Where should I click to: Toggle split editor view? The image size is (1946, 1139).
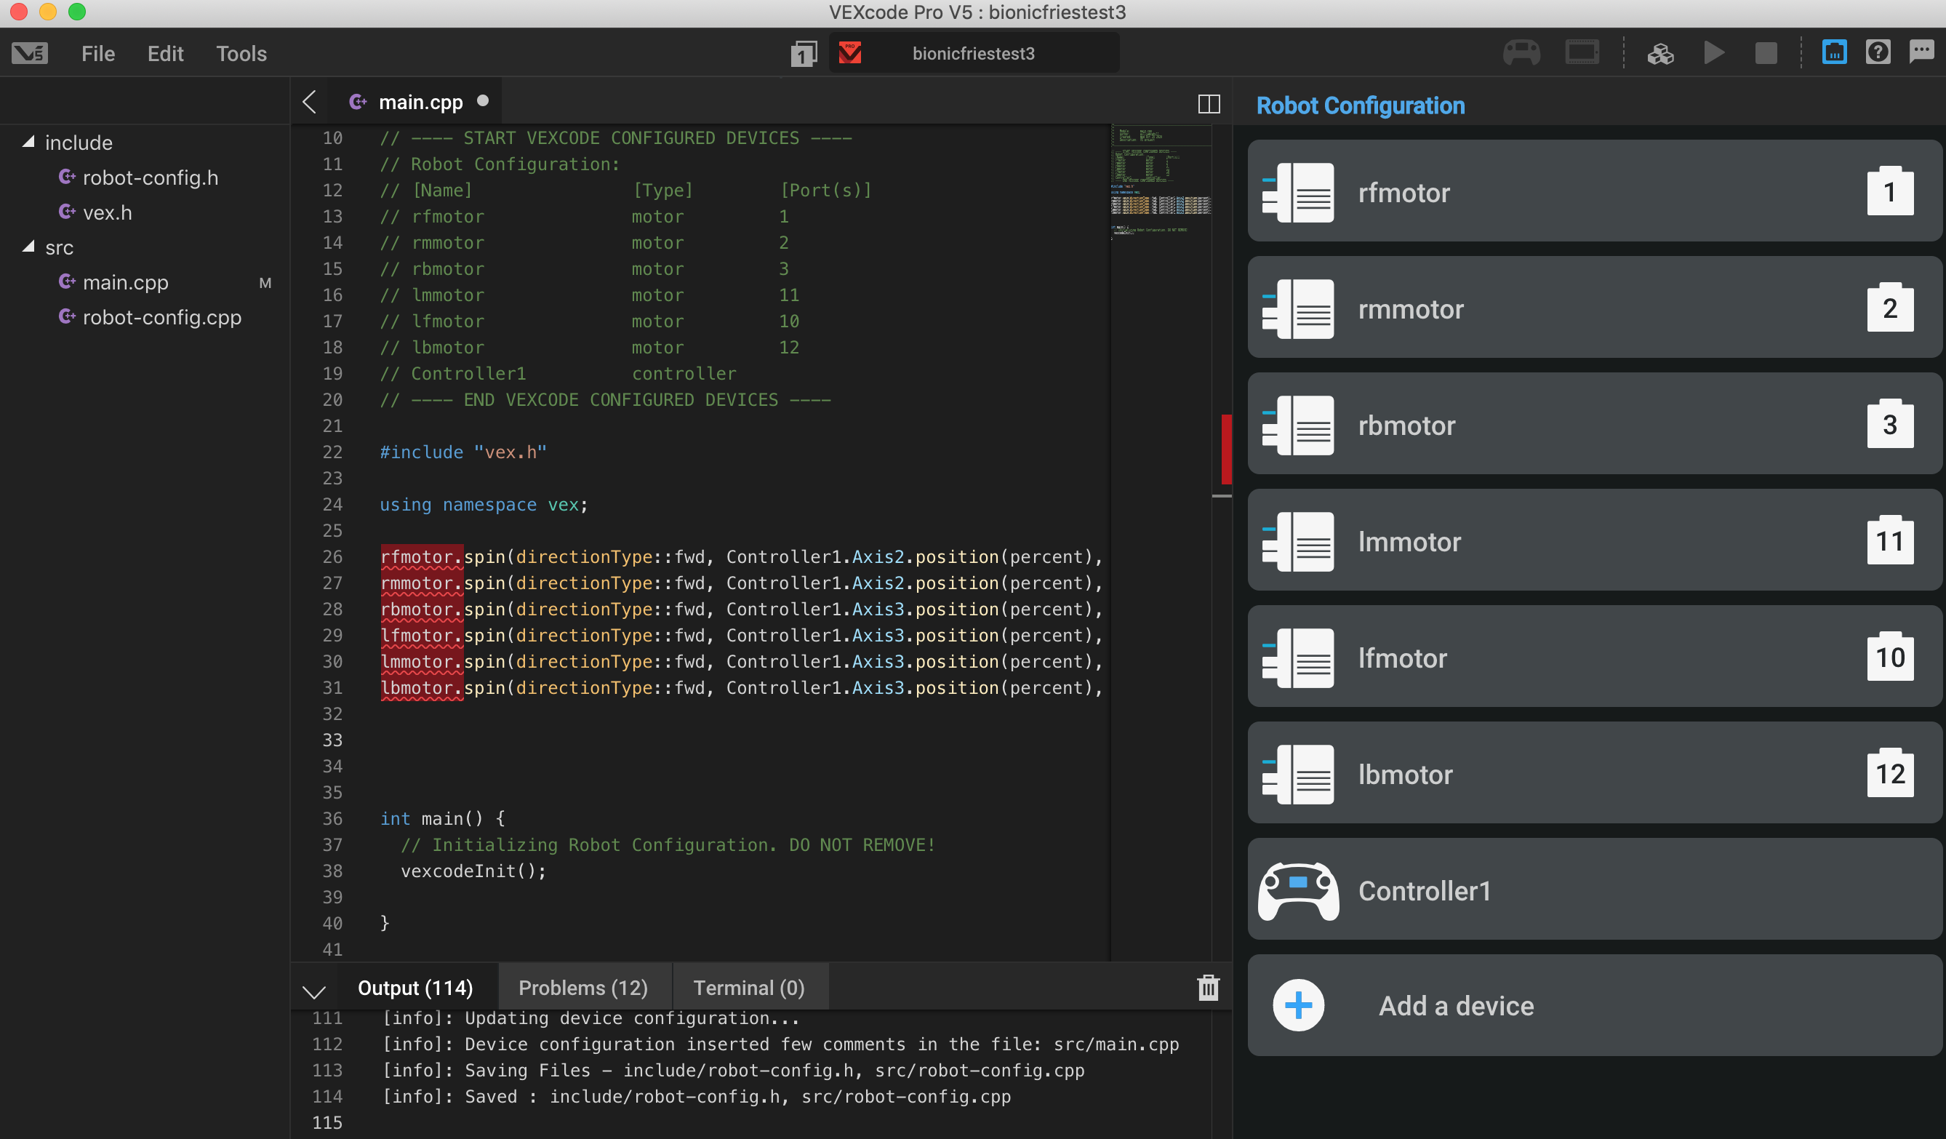coord(1209,103)
